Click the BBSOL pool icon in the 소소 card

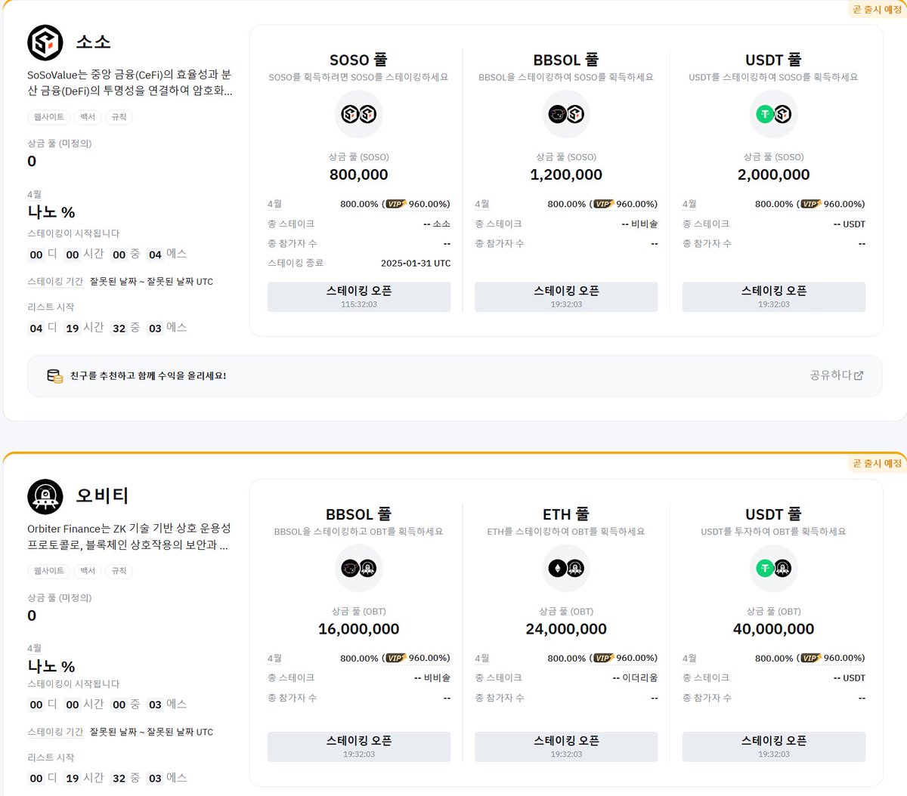[566, 114]
